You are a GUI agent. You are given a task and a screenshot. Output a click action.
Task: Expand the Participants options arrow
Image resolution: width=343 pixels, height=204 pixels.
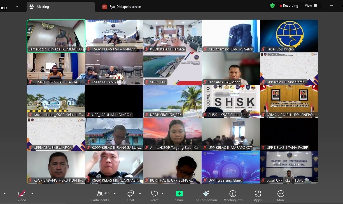pos(115,194)
